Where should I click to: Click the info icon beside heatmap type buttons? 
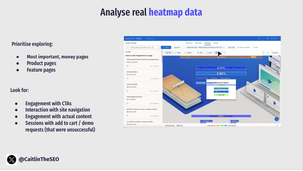click(225, 53)
